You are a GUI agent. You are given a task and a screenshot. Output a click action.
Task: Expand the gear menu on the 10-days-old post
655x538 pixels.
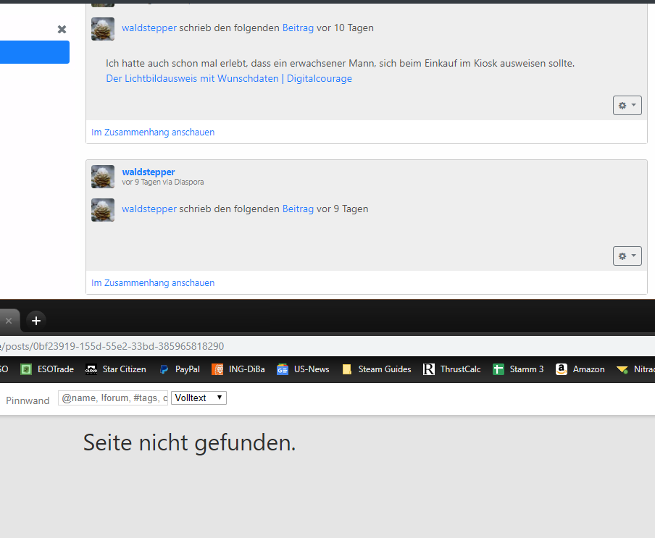(627, 106)
